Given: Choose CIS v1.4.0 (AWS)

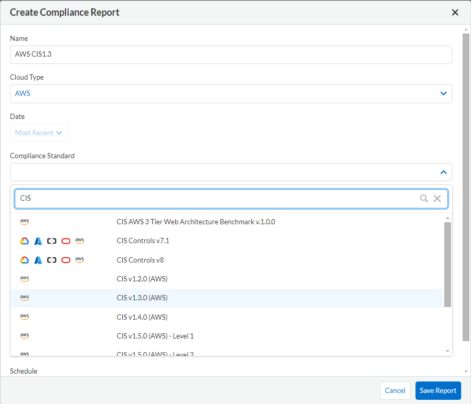Looking at the screenshot, I should (x=227, y=317).
